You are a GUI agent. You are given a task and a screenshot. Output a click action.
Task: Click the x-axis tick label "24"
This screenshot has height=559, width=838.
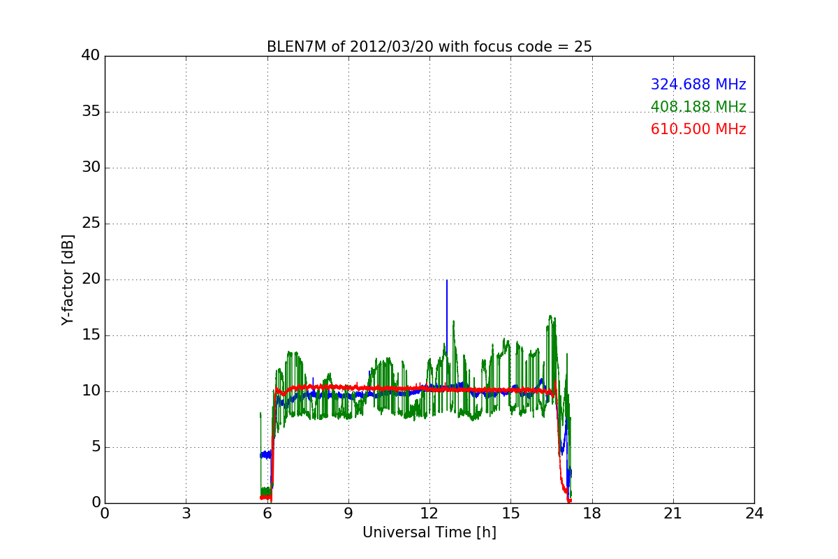tap(754, 514)
